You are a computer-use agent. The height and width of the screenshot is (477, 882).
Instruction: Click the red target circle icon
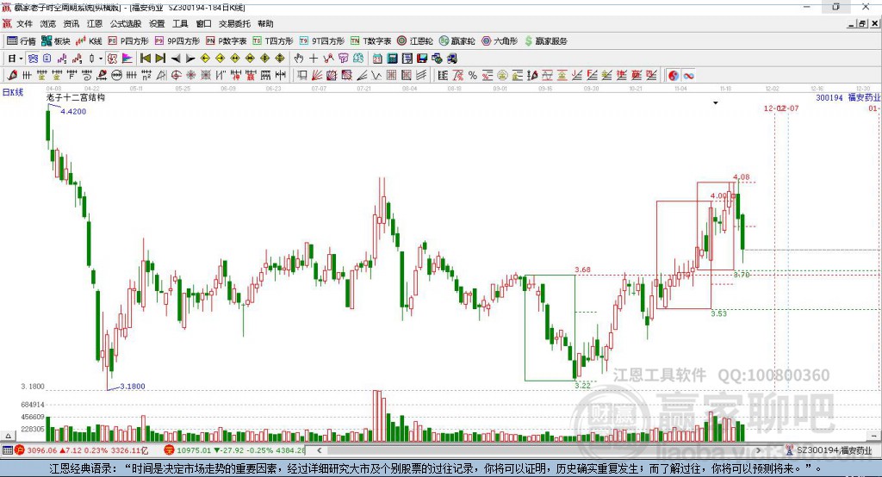pos(176,76)
